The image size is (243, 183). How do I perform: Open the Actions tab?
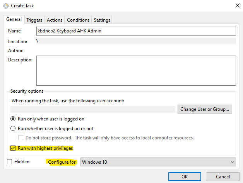[x=55, y=20]
